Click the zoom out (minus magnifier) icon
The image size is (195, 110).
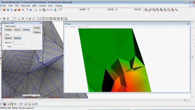tap(169, 10)
